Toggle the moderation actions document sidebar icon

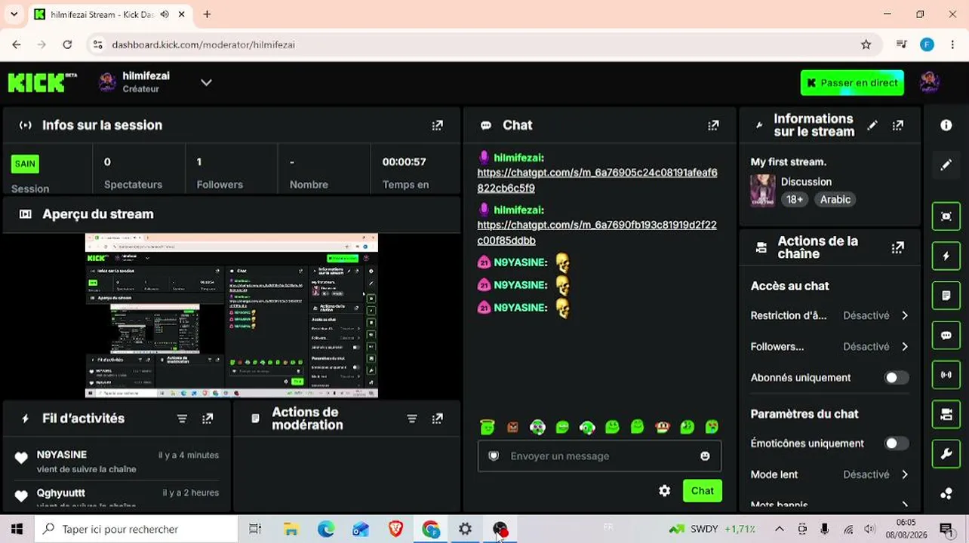pyautogui.click(x=946, y=296)
